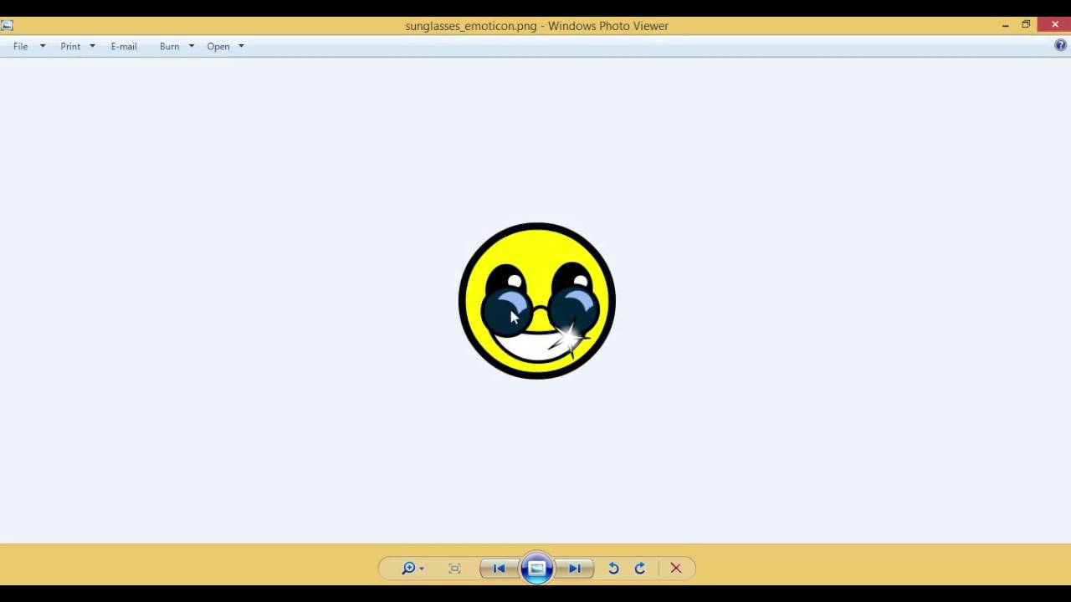Go to the next picture
1071x602 pixels.
575,568
